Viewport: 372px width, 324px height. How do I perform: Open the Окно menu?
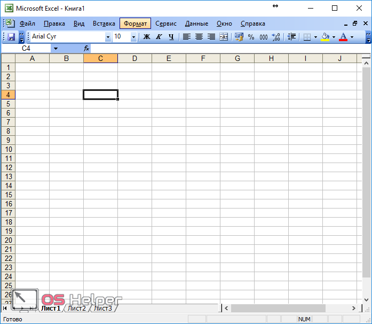tap(224, 24)
